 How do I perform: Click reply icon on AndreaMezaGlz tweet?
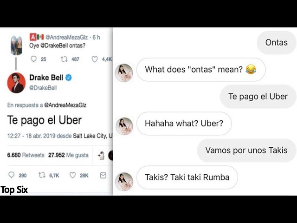pyautogui.click(x=33, y=59)
